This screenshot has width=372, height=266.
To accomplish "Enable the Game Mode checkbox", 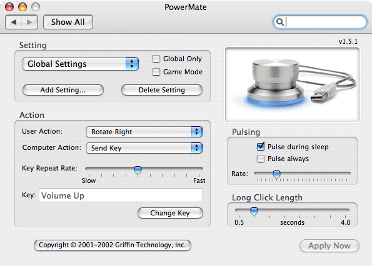I will [156, 72].
